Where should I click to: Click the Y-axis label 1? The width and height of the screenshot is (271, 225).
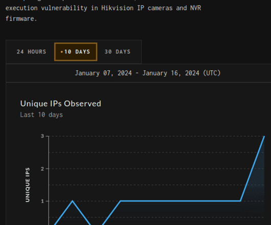point(42,201)
